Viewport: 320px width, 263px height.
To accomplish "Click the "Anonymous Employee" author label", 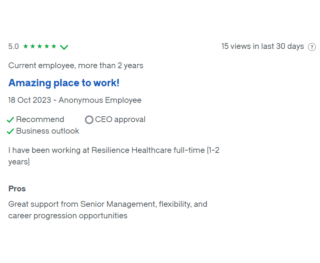I will [x=100, y=100].
